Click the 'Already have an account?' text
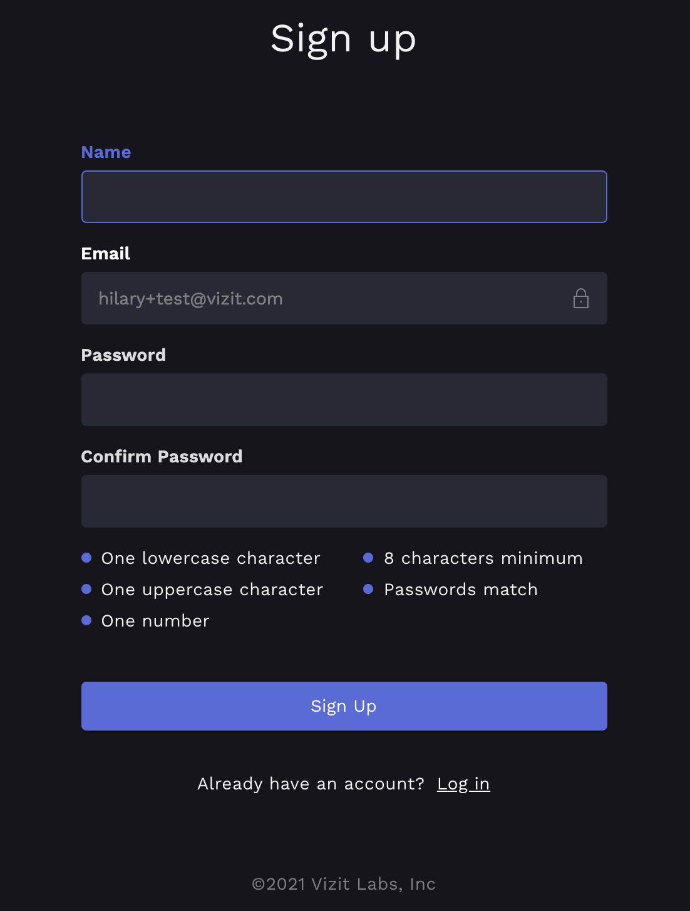The image size is (690, 911). click(311, 784)
